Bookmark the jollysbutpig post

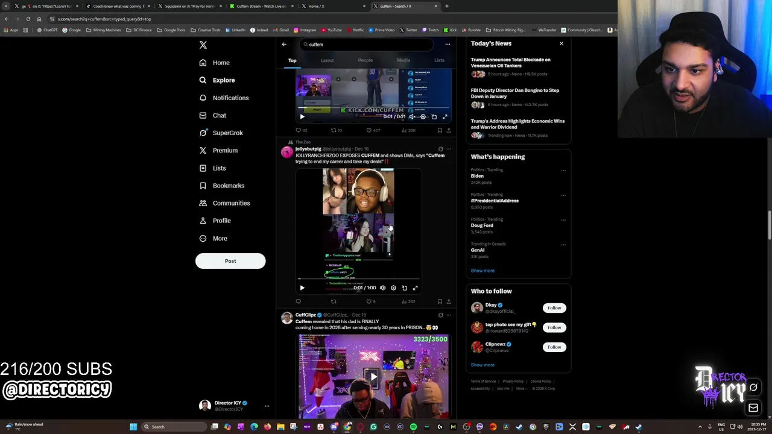[x=440, y=301]
